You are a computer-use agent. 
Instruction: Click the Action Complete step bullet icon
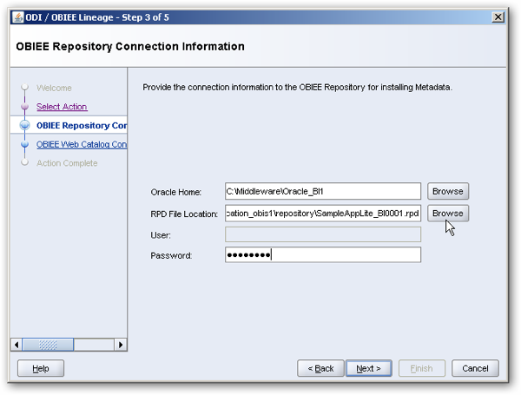[x=25, y=162]
